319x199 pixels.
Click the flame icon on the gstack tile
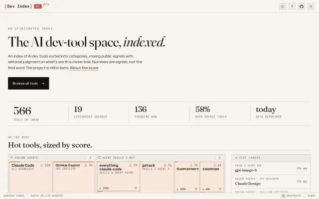tap(165, 166)
